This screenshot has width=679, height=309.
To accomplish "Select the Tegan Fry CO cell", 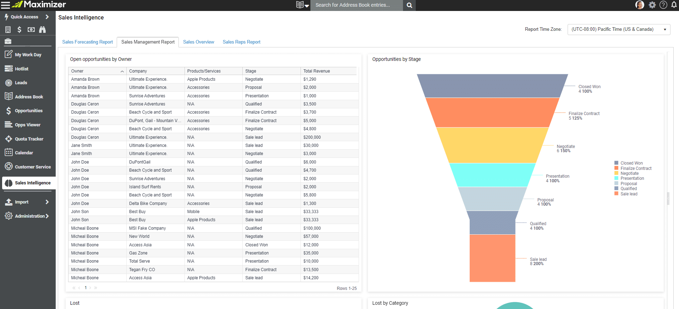I will [155, 270].
